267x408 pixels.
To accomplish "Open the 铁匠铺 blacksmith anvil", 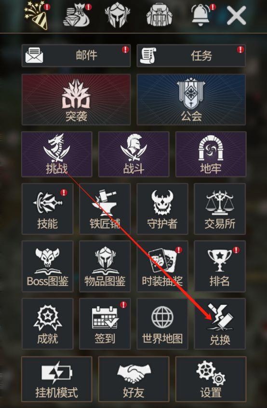I will (105, 209).
